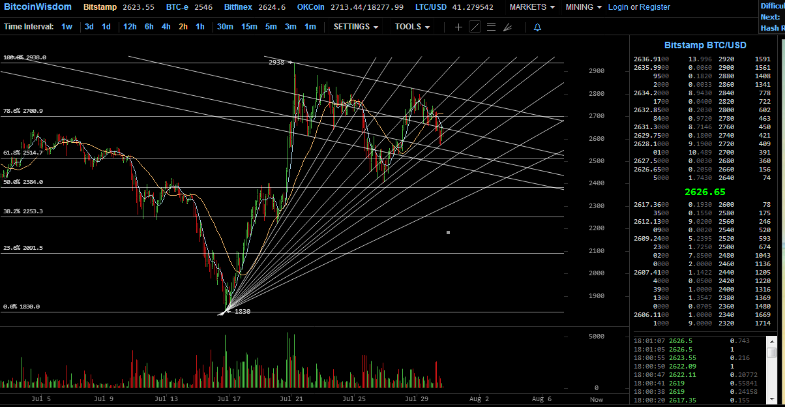
Task: Set time interval to 1d
Action: (x=106, y=27)
